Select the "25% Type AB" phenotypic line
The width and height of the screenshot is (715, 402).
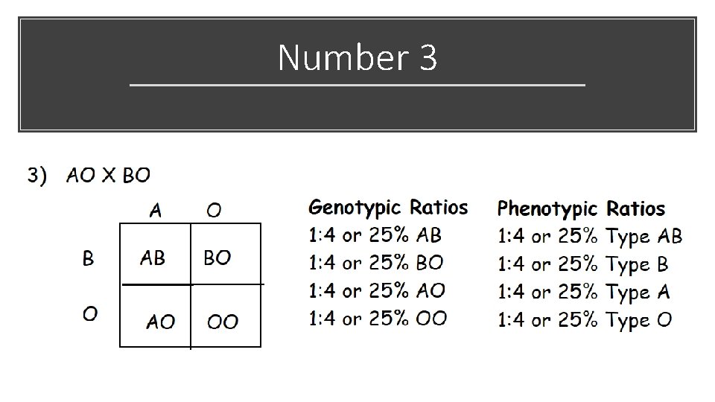click(x=590, y=237)
